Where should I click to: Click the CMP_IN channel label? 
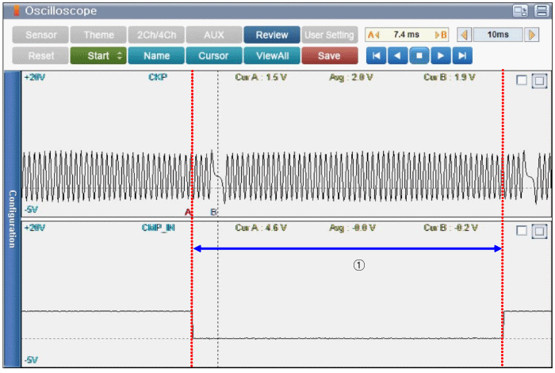click(159, 228)
